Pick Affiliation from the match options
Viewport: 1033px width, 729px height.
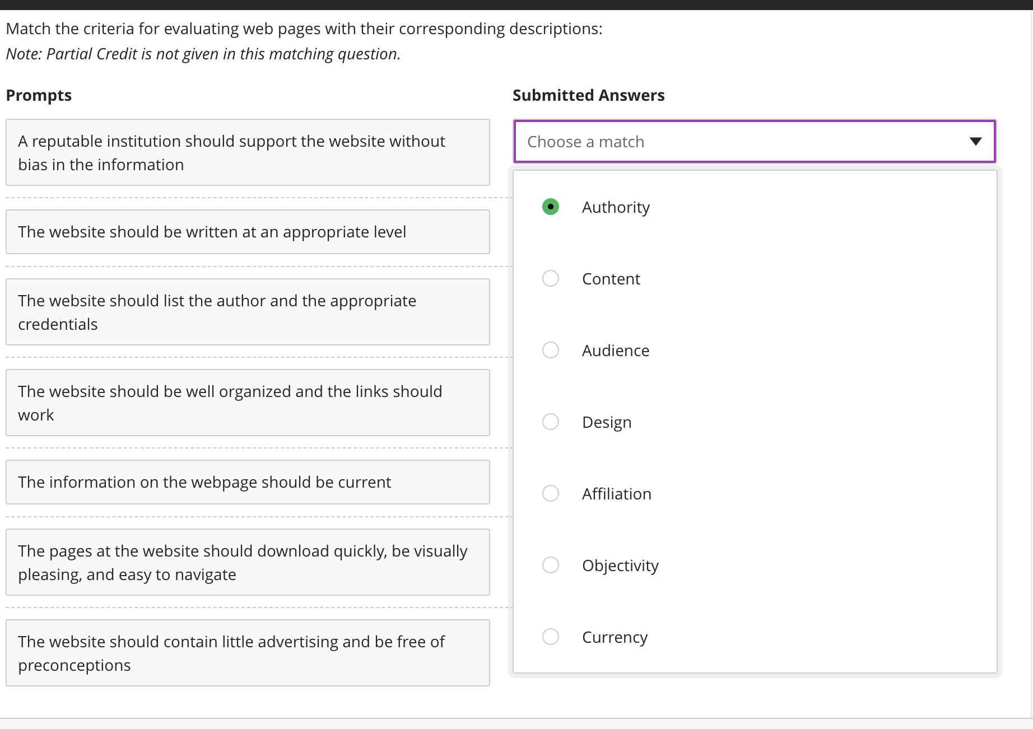point(551,493)
